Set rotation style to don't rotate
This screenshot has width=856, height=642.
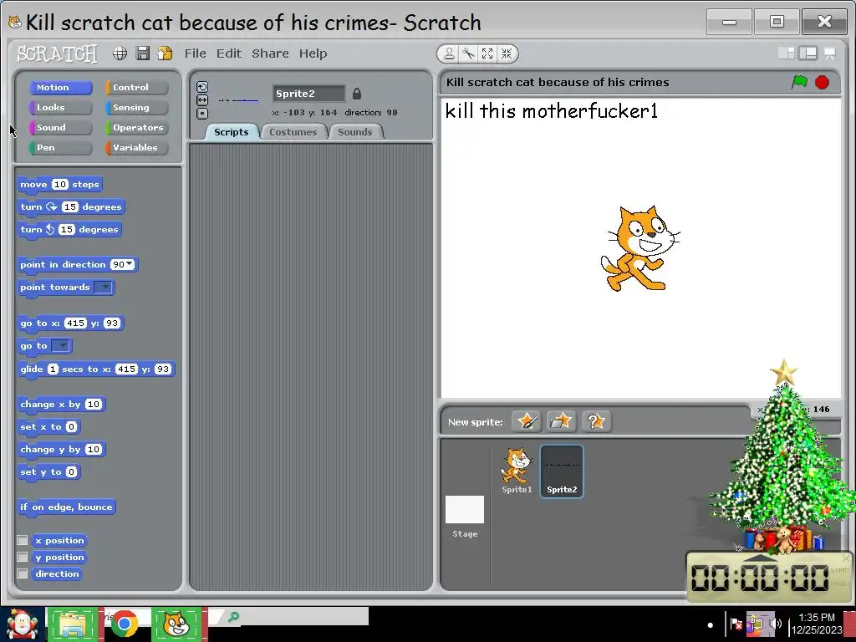coord(202,114)
